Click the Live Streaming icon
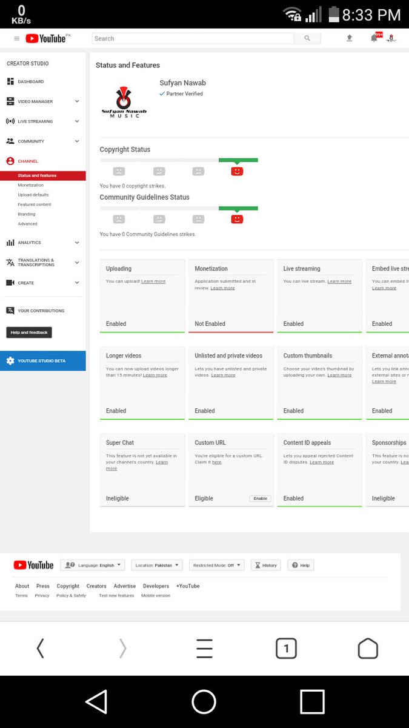The height and width of the screenshot is (728, 409). 10,121
